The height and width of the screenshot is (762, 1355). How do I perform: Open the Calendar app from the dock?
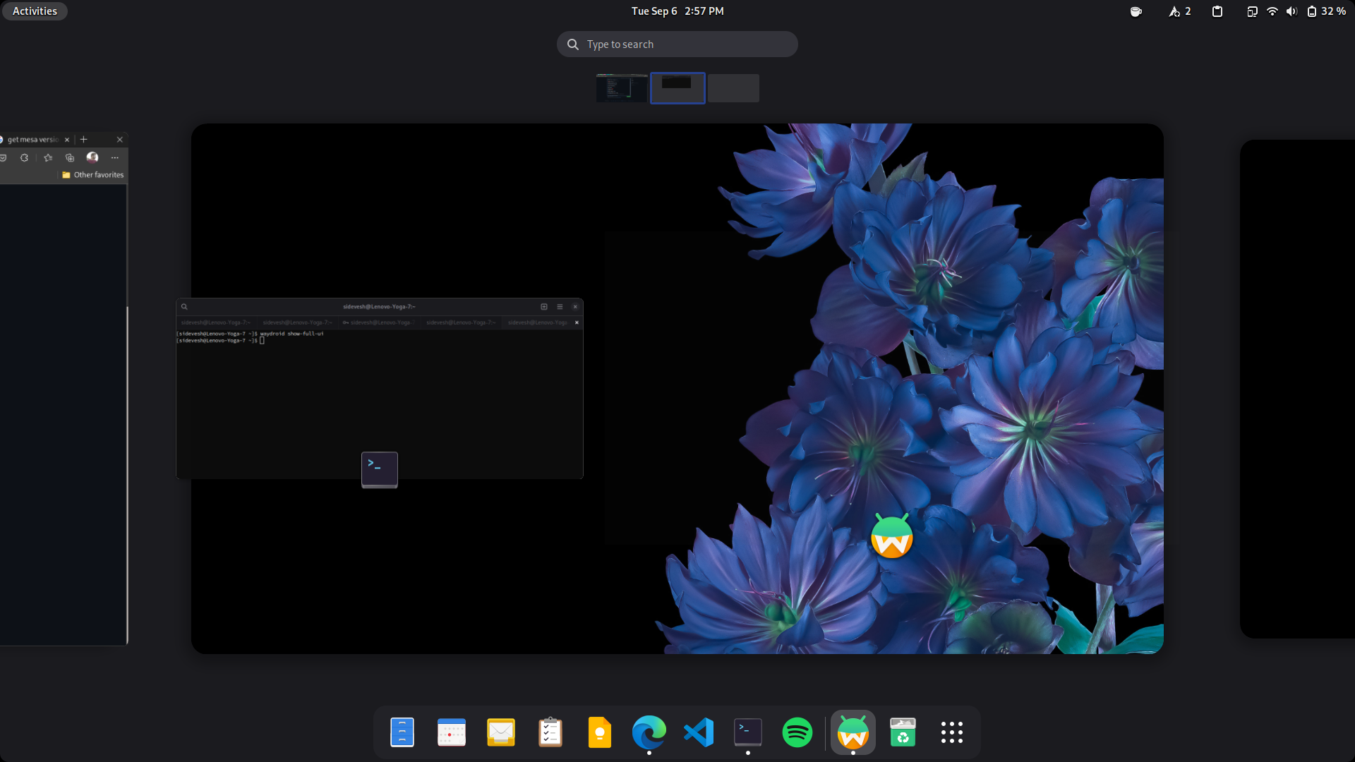click(x=452, y=732)
